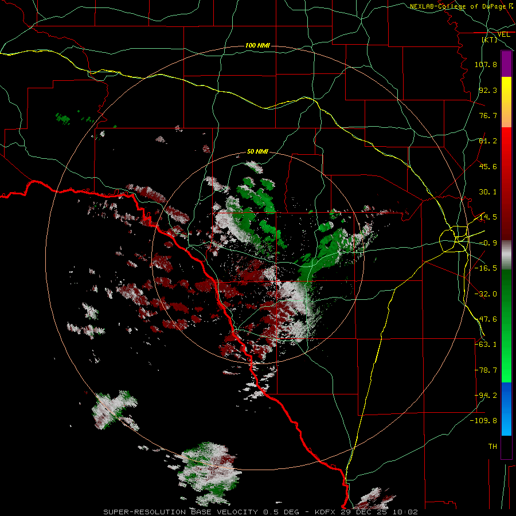Click the "100 NMI" range ring label

point(257,45)
